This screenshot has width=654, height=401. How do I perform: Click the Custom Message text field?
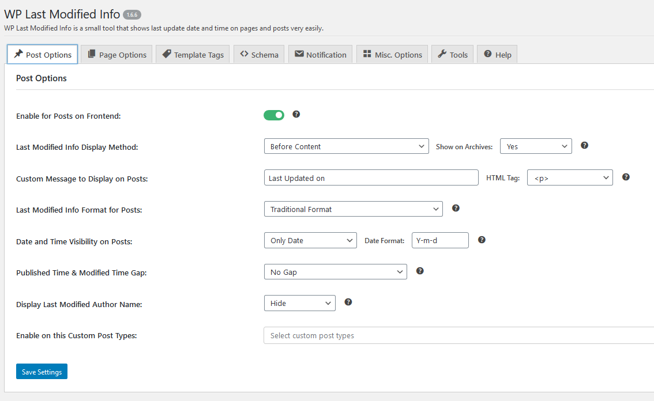click(x=371, y=177)
